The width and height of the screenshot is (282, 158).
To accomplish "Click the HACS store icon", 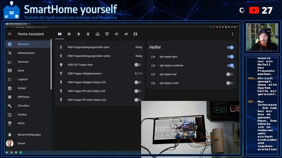I will click(10, 123).
